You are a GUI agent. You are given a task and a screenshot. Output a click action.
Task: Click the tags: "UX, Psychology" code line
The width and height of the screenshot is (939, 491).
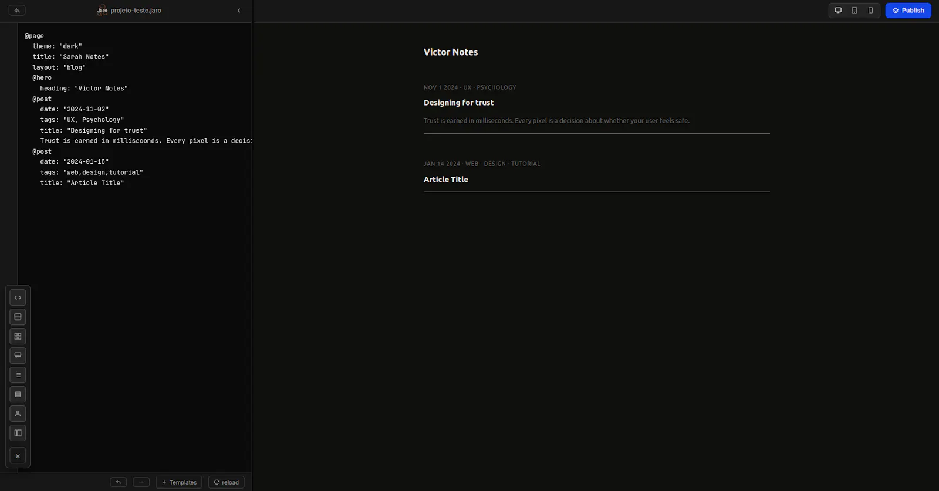click(82, 120)
